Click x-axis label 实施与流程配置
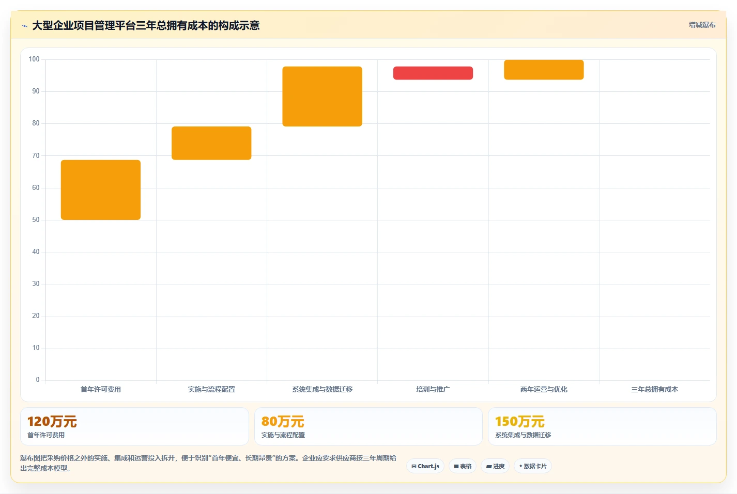This screenshot has height=494, width=737. (211, 389)
